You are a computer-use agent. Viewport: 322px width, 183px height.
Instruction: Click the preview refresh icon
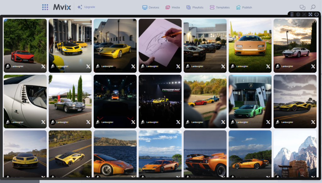pos(304,14)
